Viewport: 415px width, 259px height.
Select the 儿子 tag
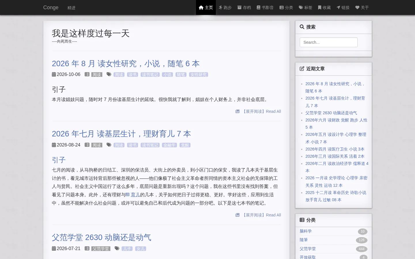click(x=127, y=249)
